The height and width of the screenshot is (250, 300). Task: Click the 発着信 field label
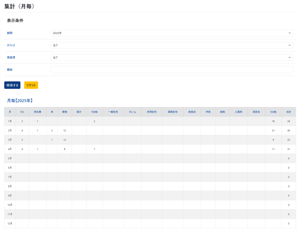click(x=11, y=58)
